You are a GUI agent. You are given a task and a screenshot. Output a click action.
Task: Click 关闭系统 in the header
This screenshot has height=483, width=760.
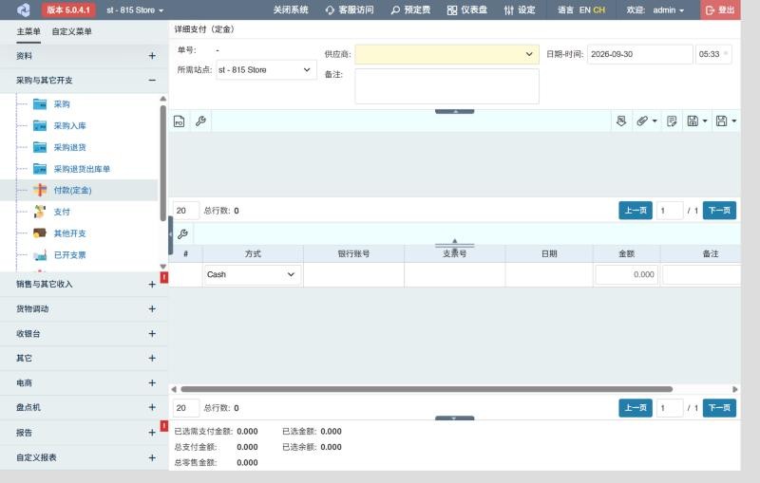click(291, 9)
